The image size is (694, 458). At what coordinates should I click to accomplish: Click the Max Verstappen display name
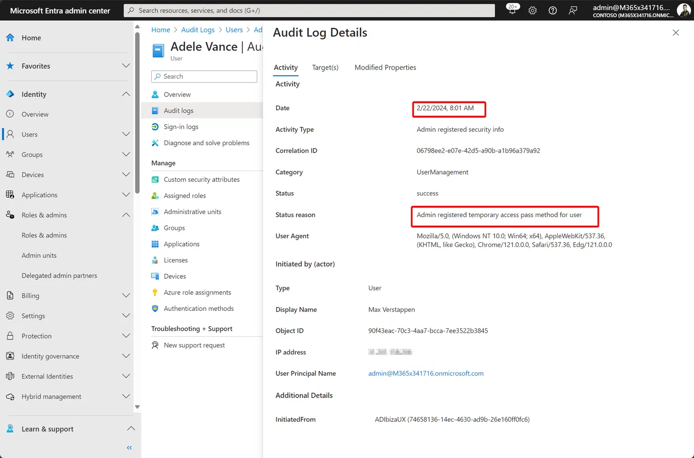392,309
